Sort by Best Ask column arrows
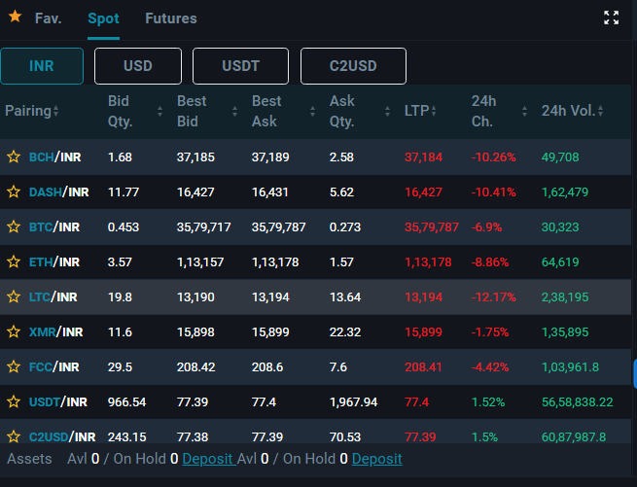The width and height of the screenshot is (637, 487). (312, 111)
